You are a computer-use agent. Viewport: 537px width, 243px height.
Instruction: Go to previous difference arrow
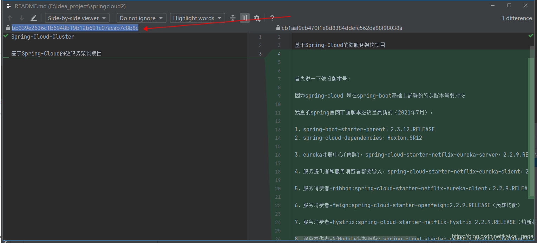point(10,18)
